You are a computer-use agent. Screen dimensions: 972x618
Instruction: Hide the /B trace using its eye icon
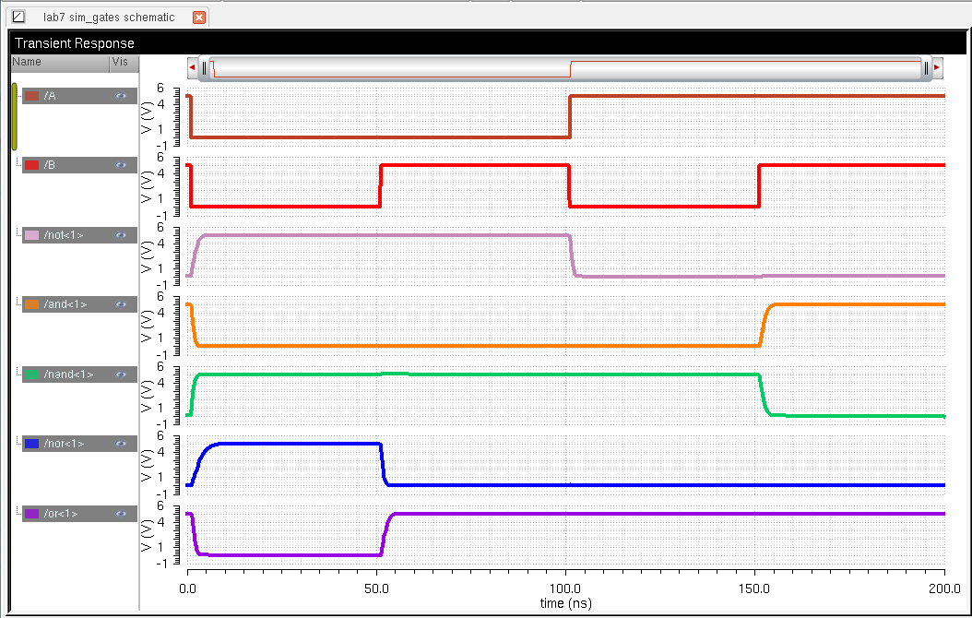coord(121,165)
